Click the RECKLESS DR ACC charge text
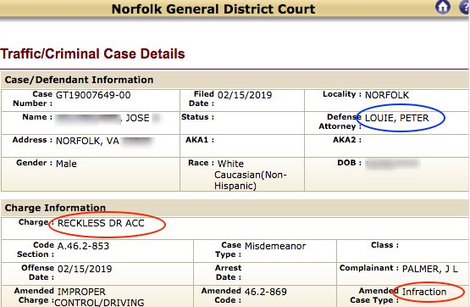 point(101,223)
